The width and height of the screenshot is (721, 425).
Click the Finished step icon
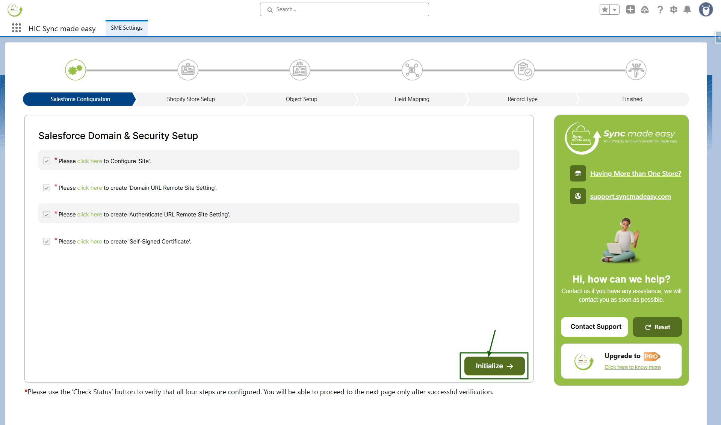636,70
